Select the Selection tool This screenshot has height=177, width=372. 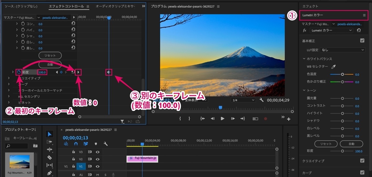point(50,134)
